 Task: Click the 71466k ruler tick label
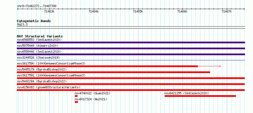(182, 11)
